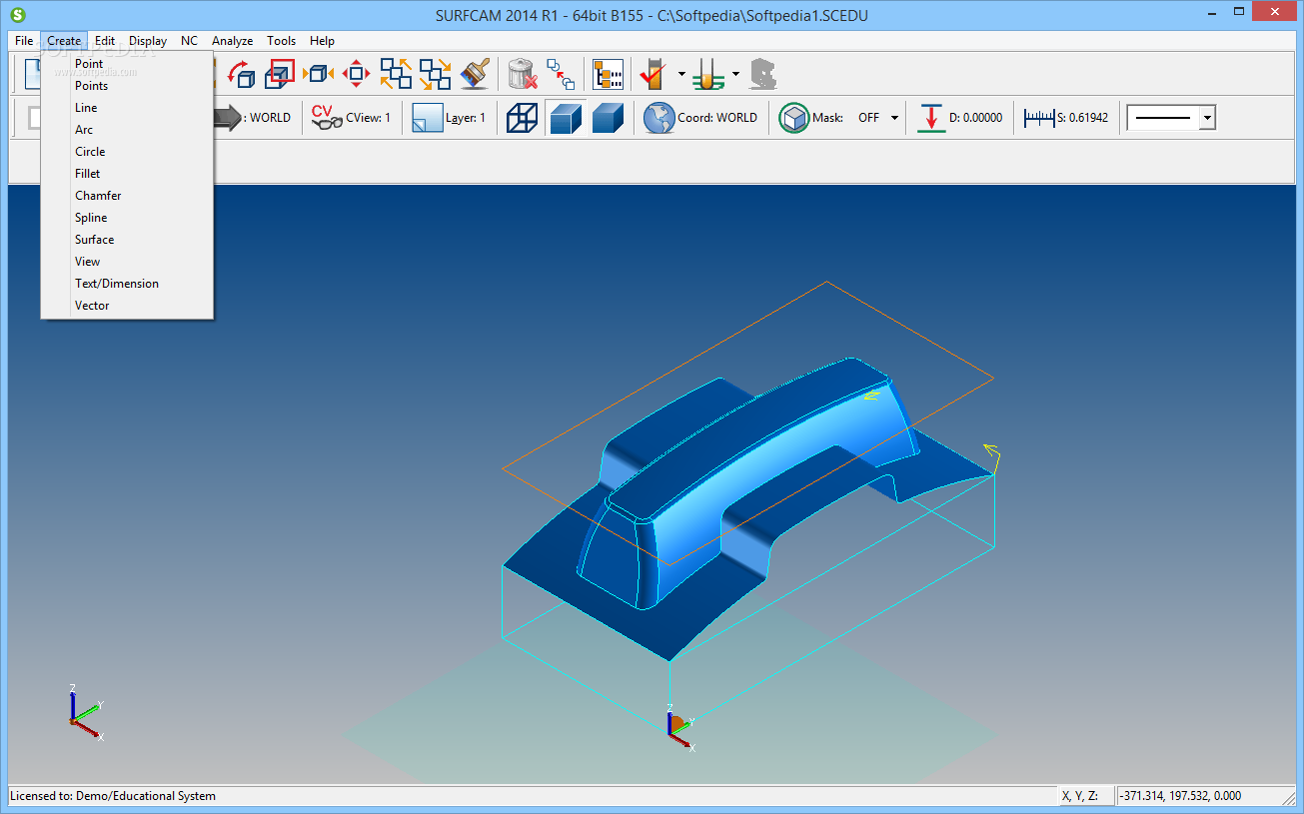Image resolution: width=1304 pixels, height=814 pixels.
Task: Choose Text/Dimension from the Create menu
Action: coord(127,284)
